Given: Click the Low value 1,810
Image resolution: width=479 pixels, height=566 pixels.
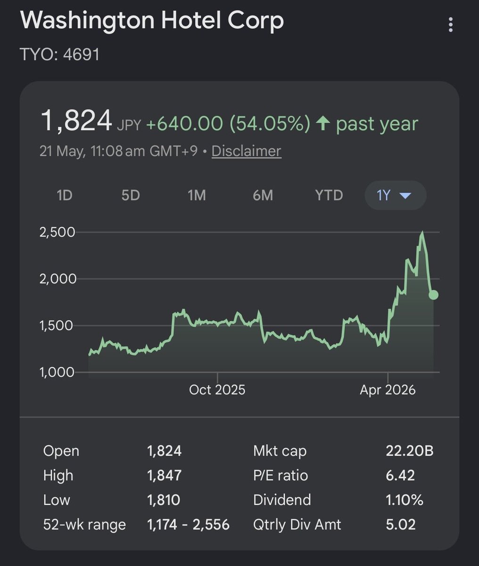Looking at the screenshot, I should pyautogui.click(x=164, y=500).
